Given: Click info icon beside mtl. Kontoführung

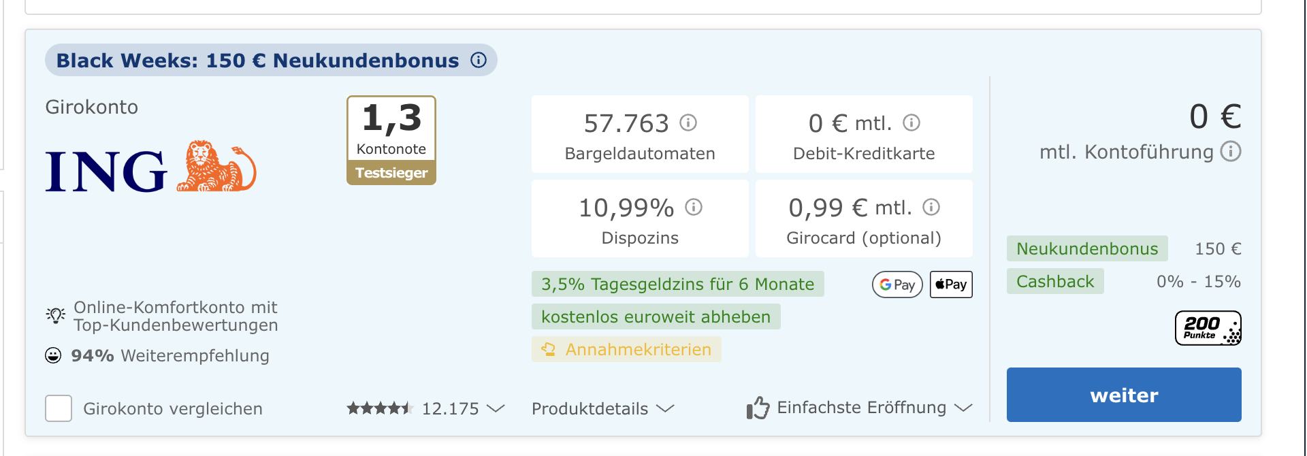Looking at the screenshot, I should coord(1231,151).
